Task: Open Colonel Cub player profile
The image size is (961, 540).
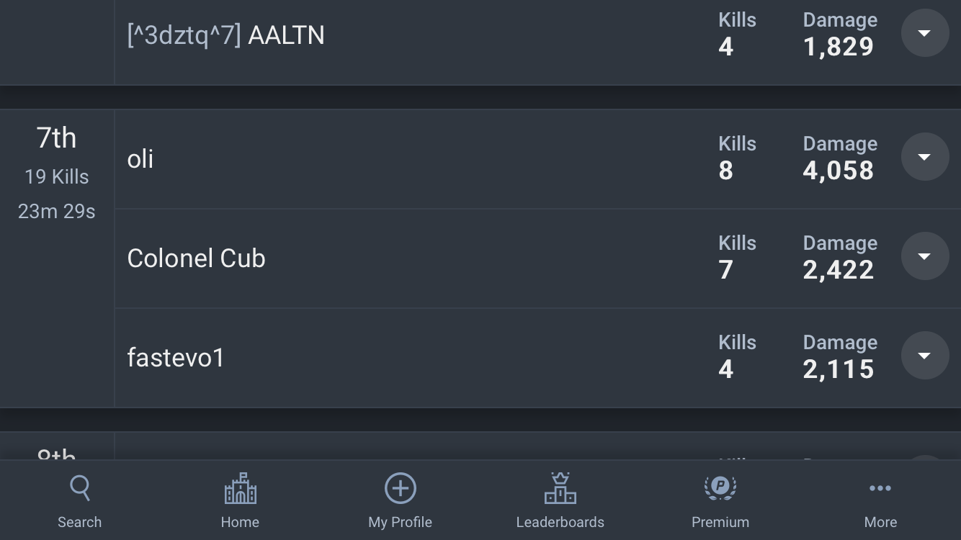Action: coord(196,258)
